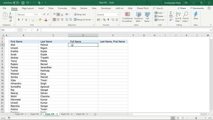The width and height of the screenshot is (213, 120).
Task: Apply Percent Style format
Action: coord(104,20)
